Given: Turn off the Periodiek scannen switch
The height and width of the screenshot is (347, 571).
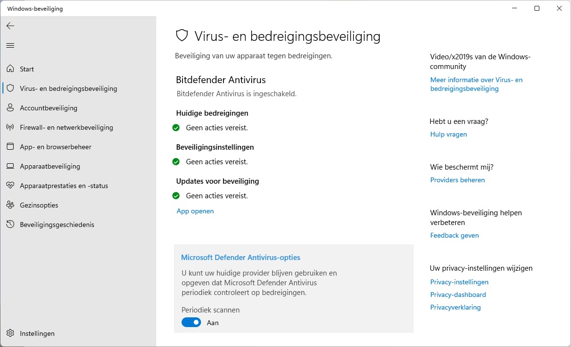Looking at the screenshot, I should point(191,322).
